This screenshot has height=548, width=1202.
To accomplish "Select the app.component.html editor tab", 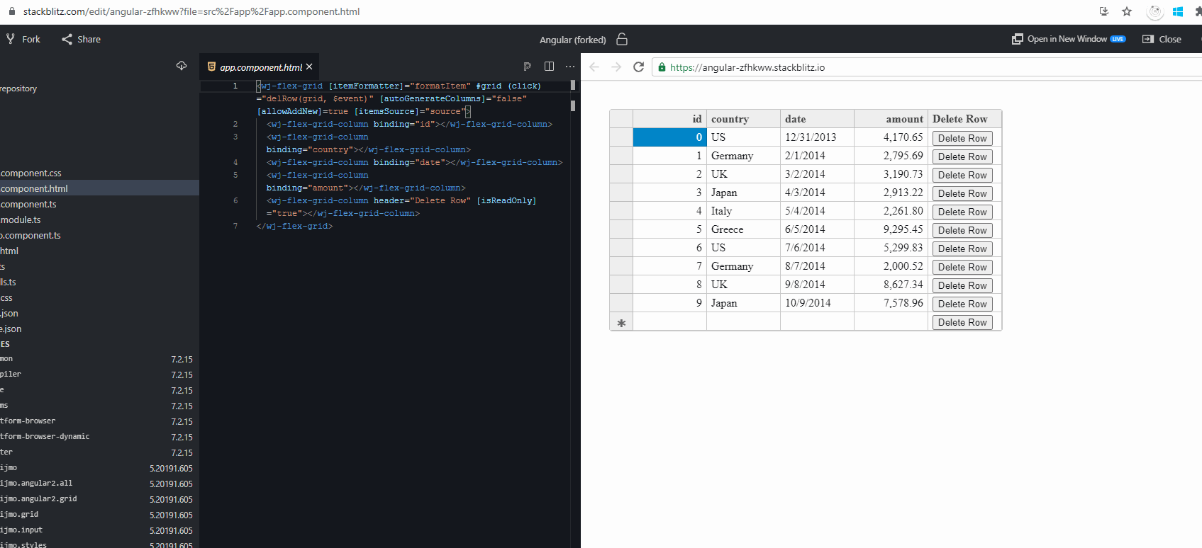I will [259, 67].
